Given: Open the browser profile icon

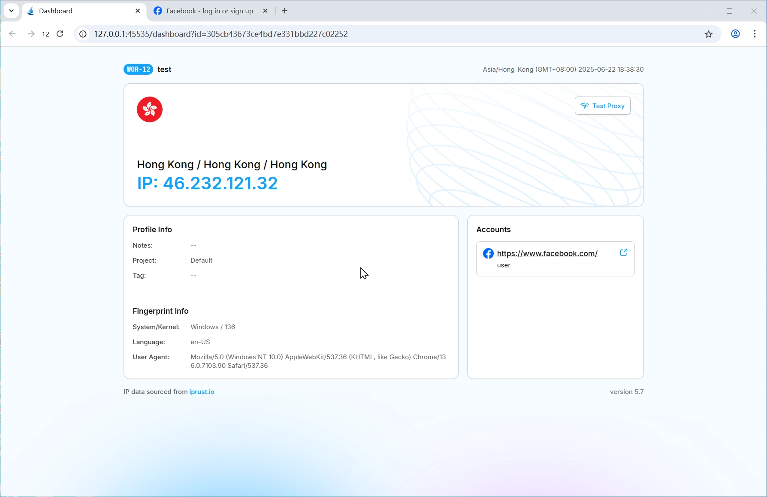Looking at the screenshot, I should 735,34.
